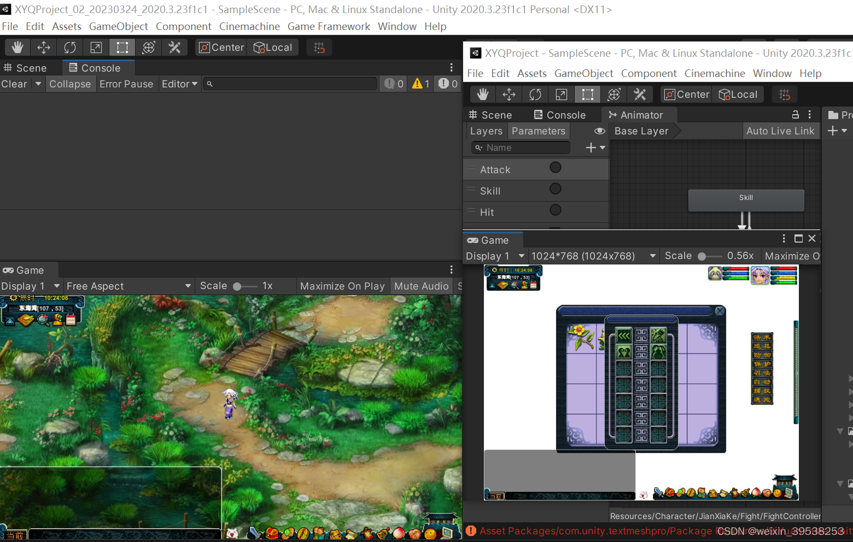Select Move tool in left Unity window
Viewport: 853px width, 542px height.
pyautogui.click(x=44, y=48)
